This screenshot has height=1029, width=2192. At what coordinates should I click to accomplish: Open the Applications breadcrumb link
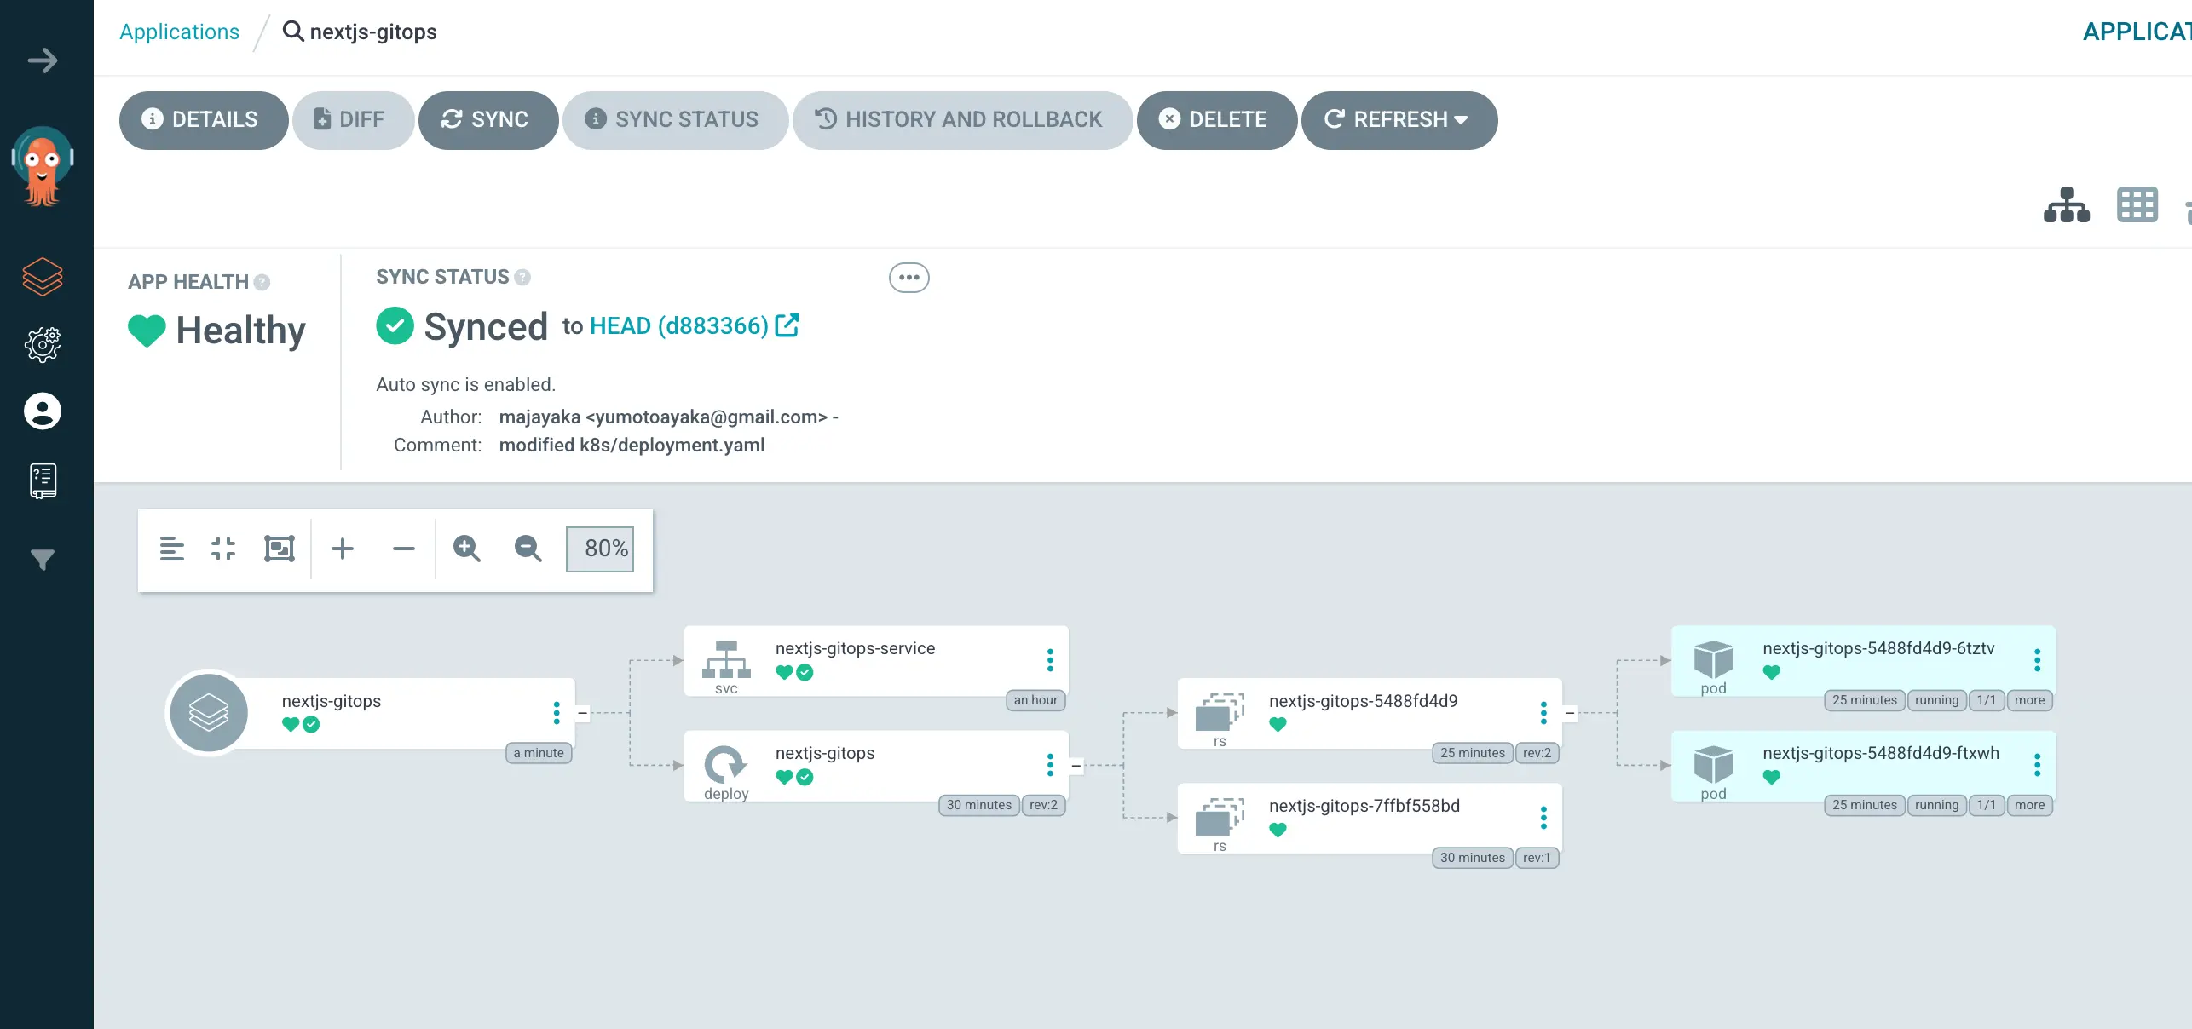[x=179, y=32]
